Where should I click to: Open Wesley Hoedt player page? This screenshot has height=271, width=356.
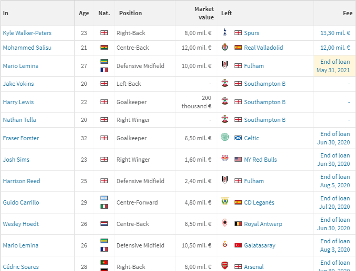point(21,224)
